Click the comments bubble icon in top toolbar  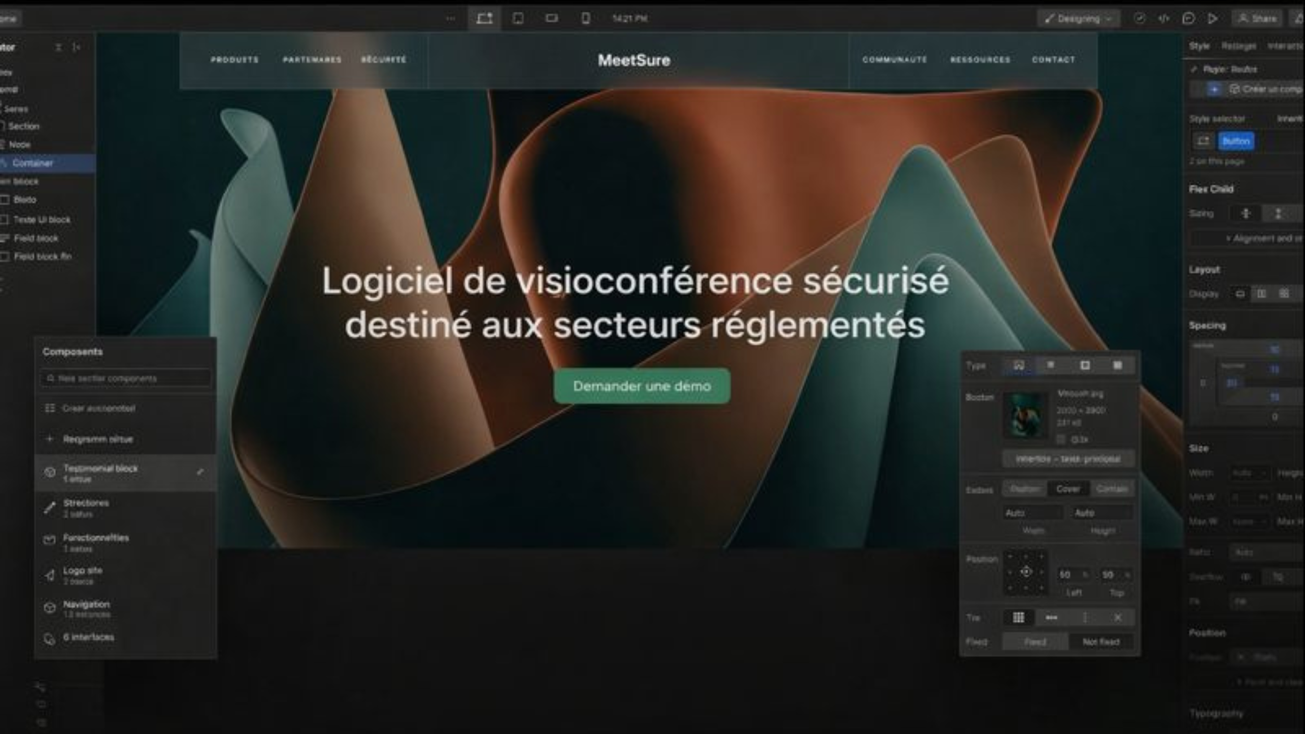tap(1188, 19)
